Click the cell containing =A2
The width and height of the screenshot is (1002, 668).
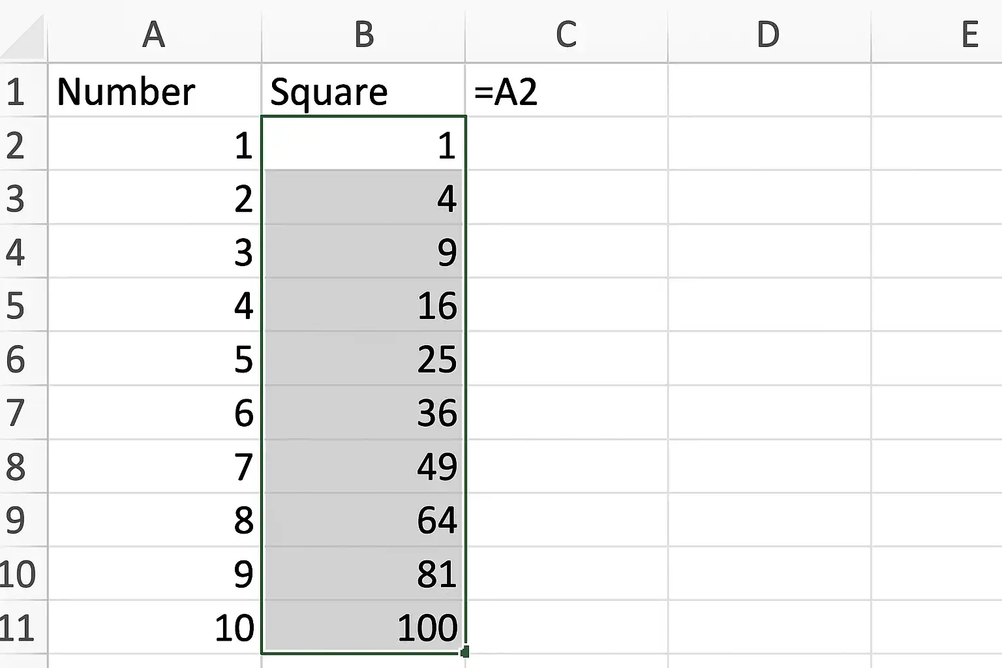tap(566, 90)
